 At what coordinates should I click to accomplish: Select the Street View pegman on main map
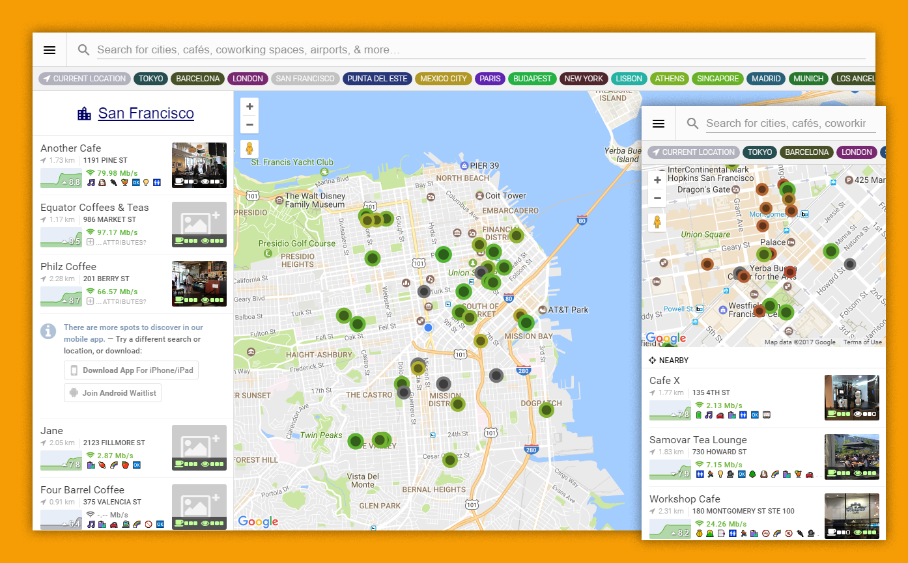pyautogui.click(x=249, y=149)
